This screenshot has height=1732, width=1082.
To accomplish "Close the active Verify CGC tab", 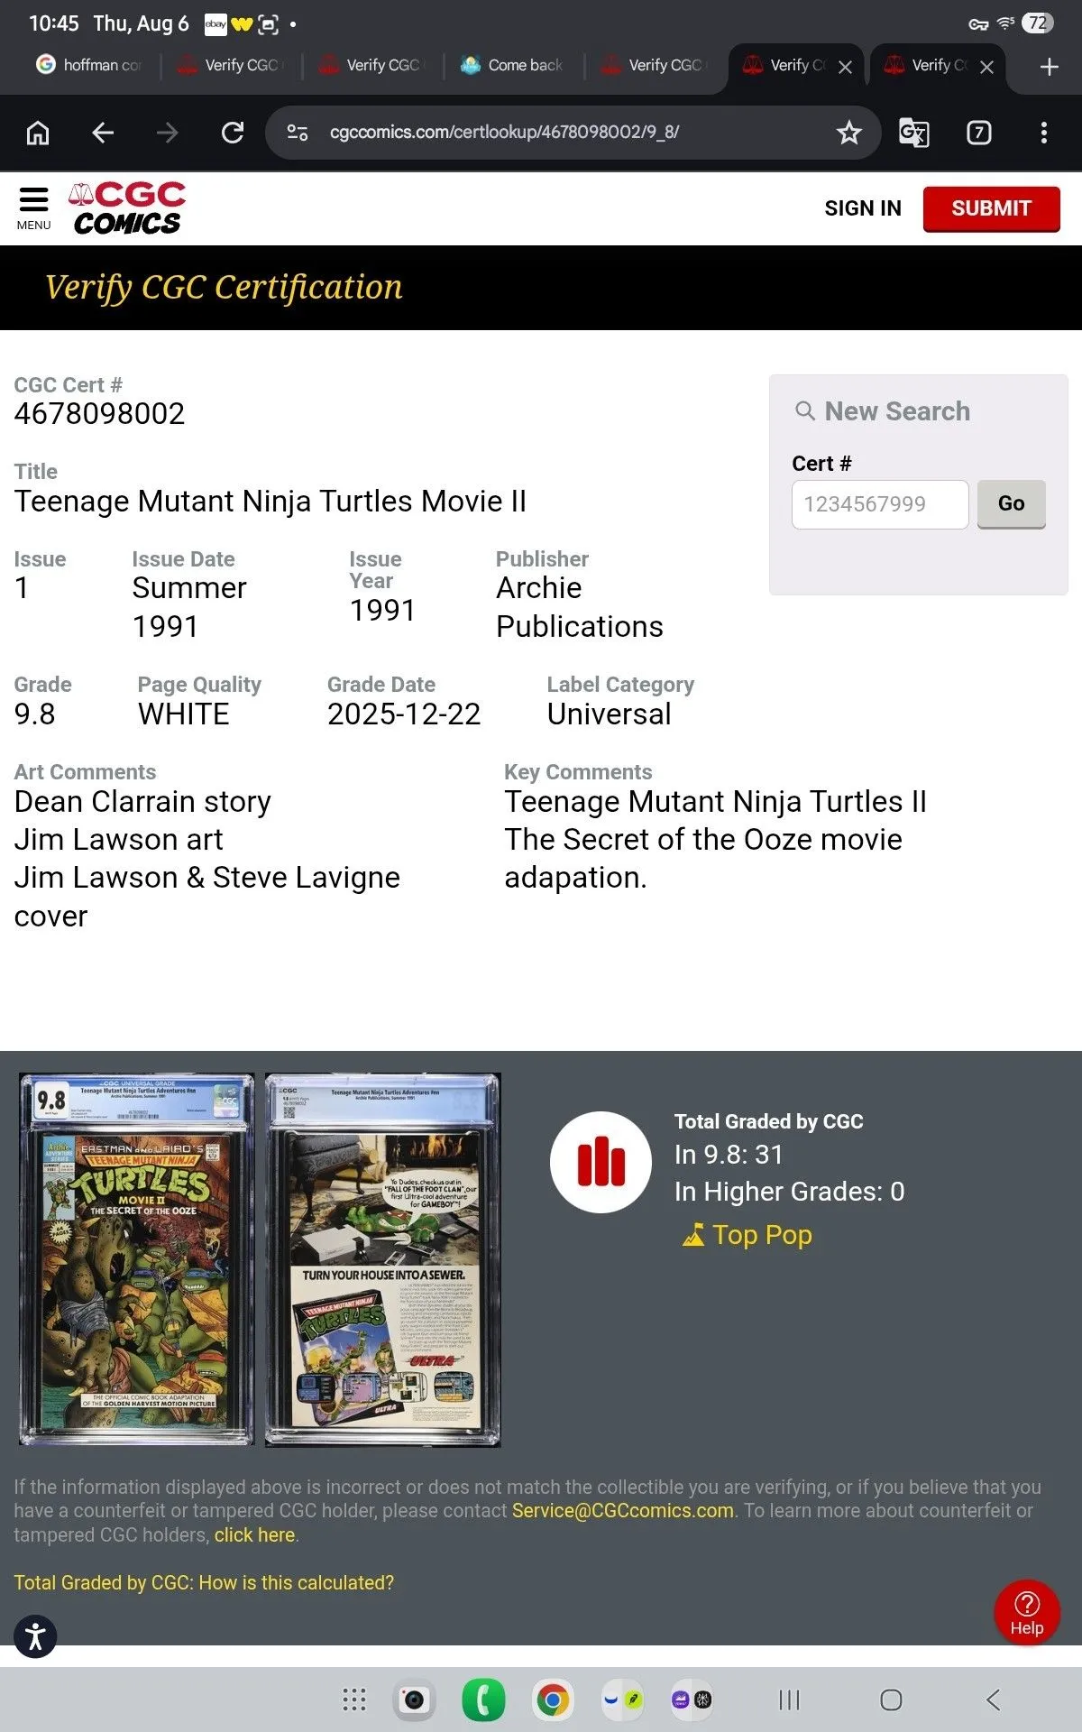I will pyautogui.click(x=845, y=67).
